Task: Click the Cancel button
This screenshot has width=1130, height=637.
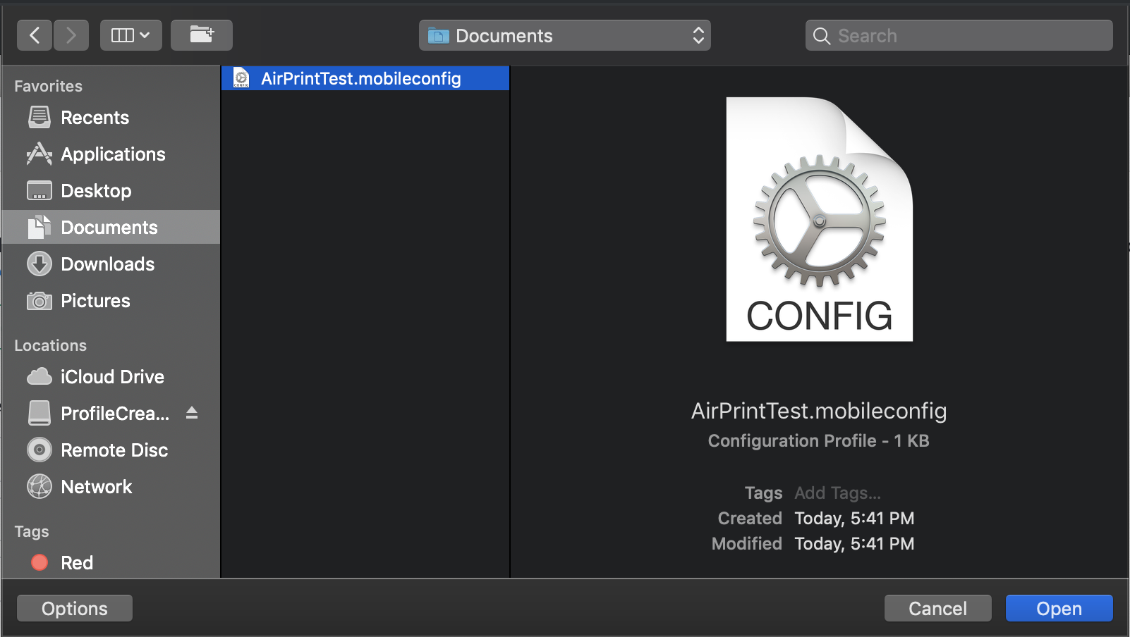Action: pyautogui.click(x=938, y=608)
